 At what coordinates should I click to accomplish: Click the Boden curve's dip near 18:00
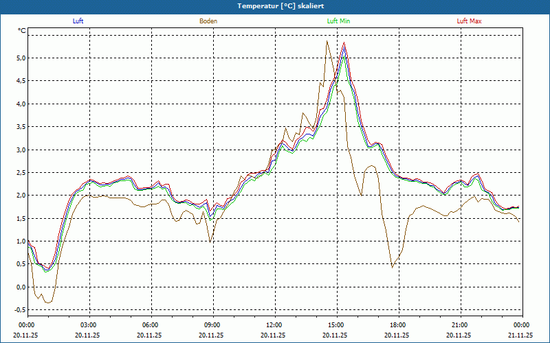point(393,267)
